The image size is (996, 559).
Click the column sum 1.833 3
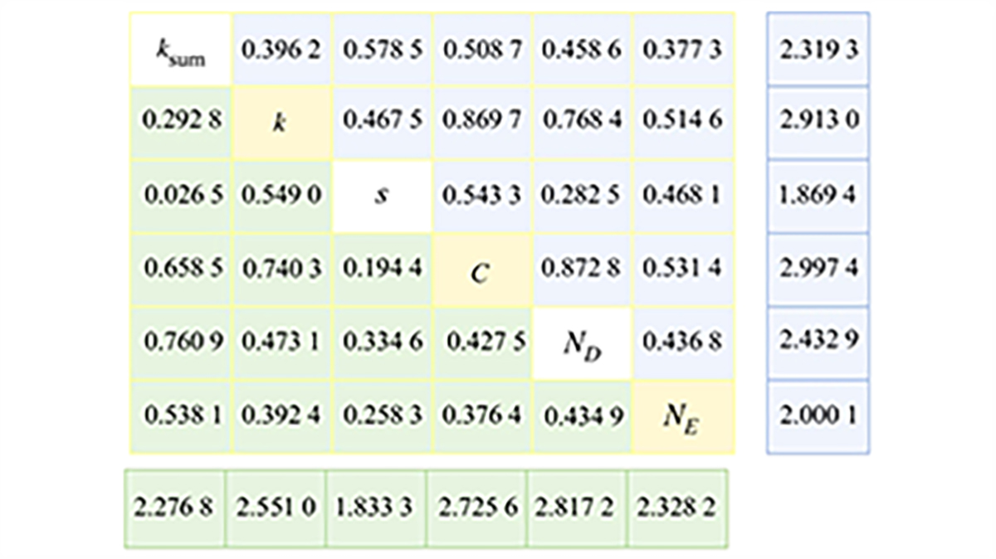coord(376,508)
